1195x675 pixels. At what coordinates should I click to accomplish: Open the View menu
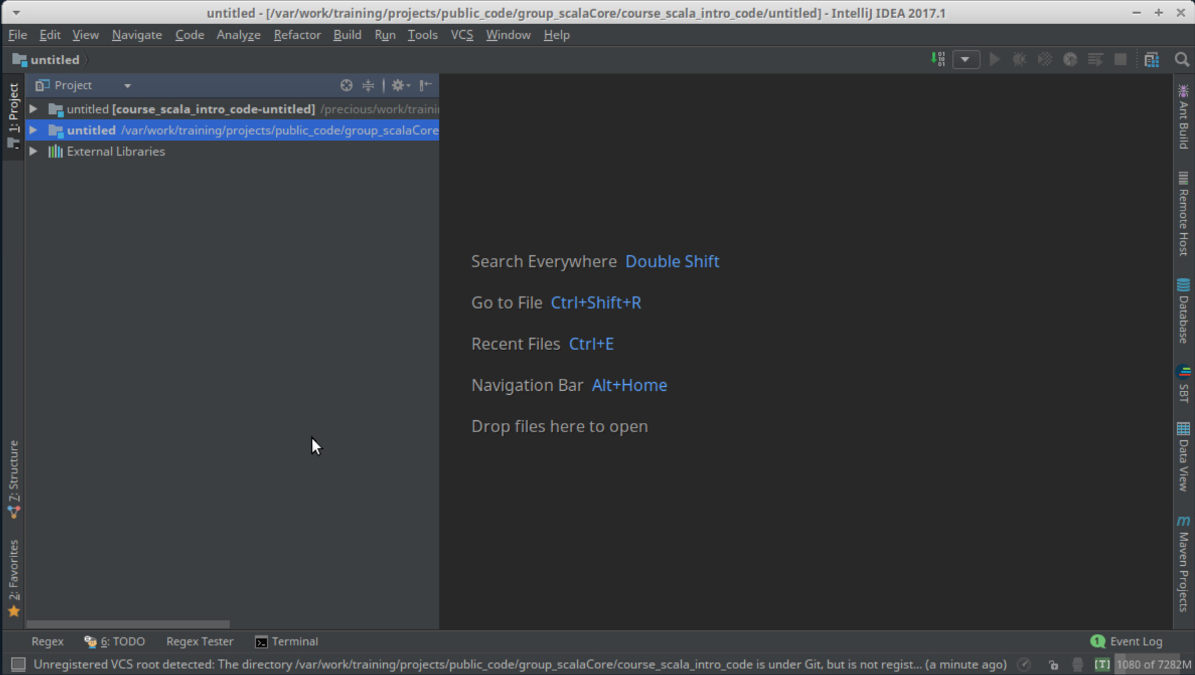click(x=85, y=35)
